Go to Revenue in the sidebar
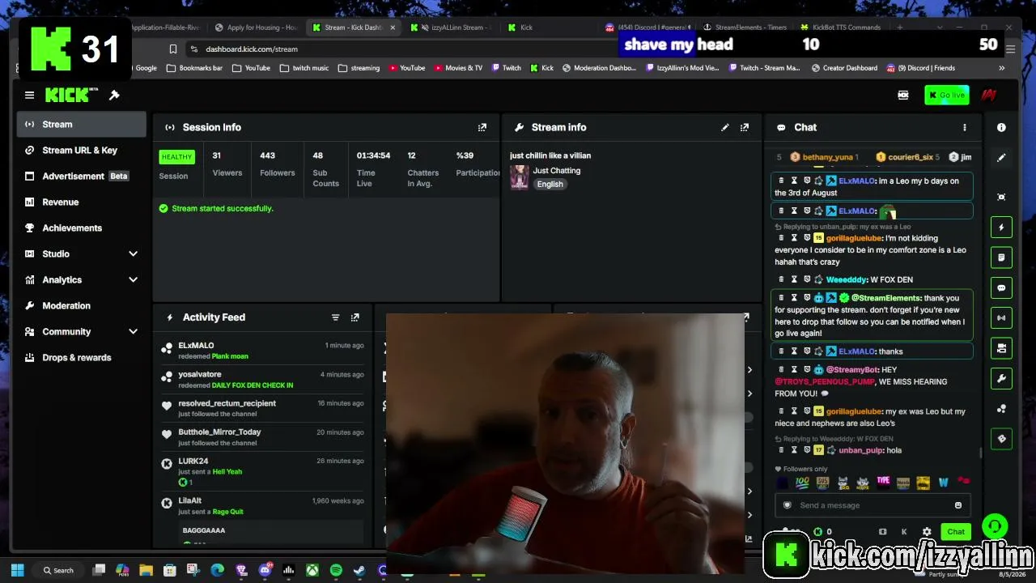This screenshot has width=1036, height=583. 81,202
